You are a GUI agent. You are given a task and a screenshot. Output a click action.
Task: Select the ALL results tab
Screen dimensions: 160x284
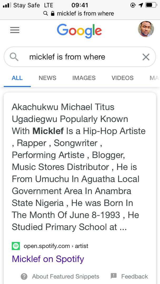coord(17,78)
